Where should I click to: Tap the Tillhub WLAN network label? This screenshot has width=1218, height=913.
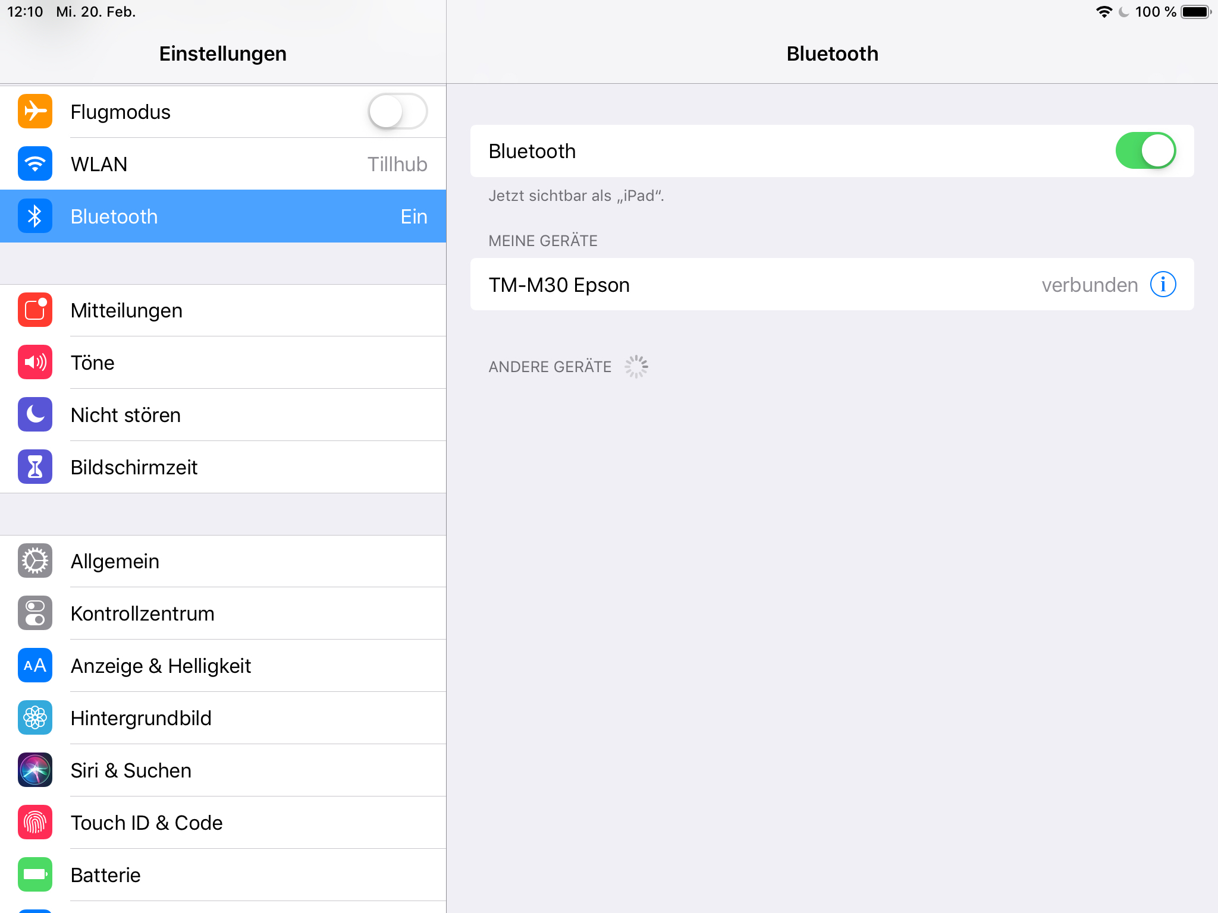[397, 164]
